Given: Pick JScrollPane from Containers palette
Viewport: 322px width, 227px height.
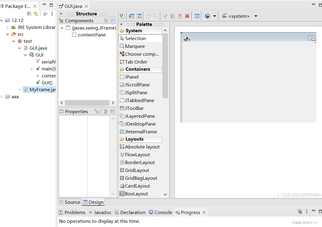Looking at the screenshot, I should pyautogui.click(x=140, y=85).
